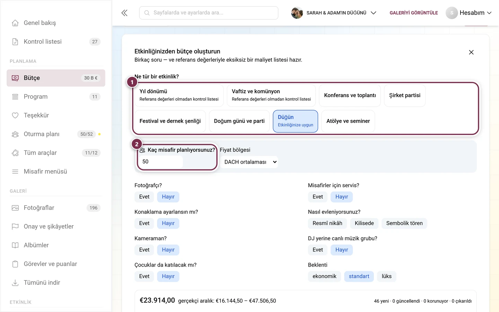The height and width of the screenshot is (312, 499).
Task: Select Evet for Çocuklar da katılacak mı
Action: [144, 276]
